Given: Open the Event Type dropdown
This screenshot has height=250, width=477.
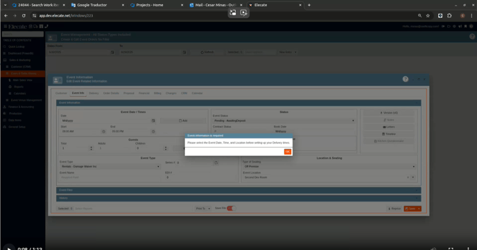Looking at the screenshot, I should [x=110, y=166].
